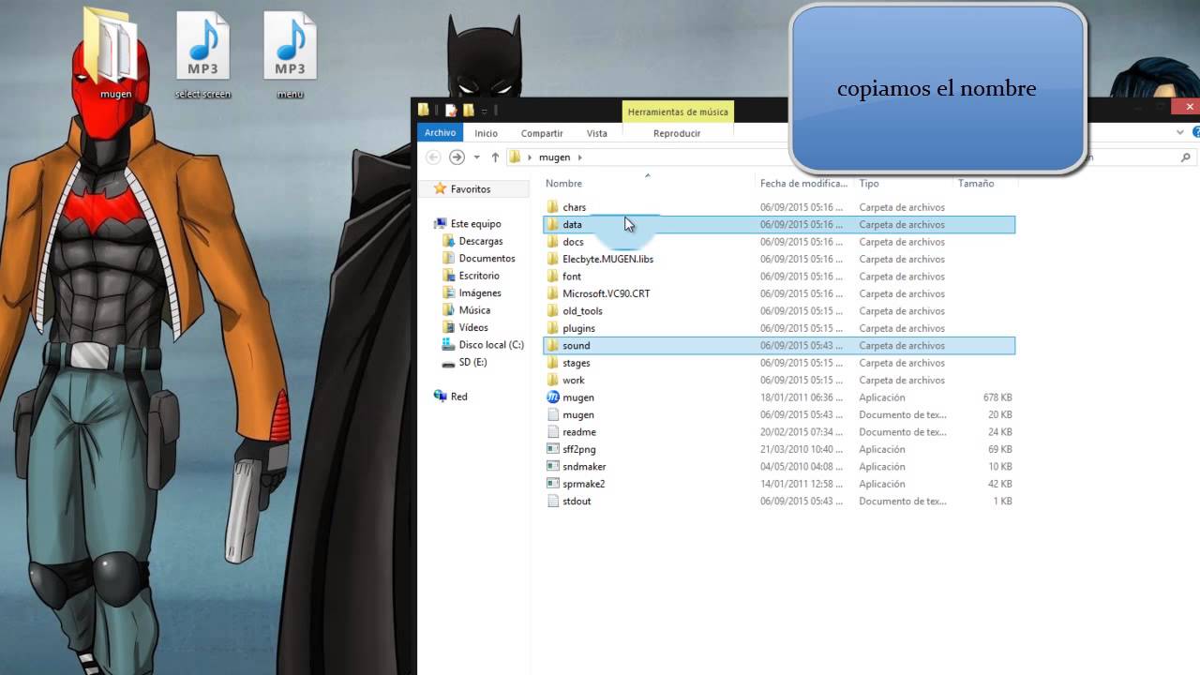Click the '24 KB' size of readme
1200x675 pixels.
(x=1000, y=432)
